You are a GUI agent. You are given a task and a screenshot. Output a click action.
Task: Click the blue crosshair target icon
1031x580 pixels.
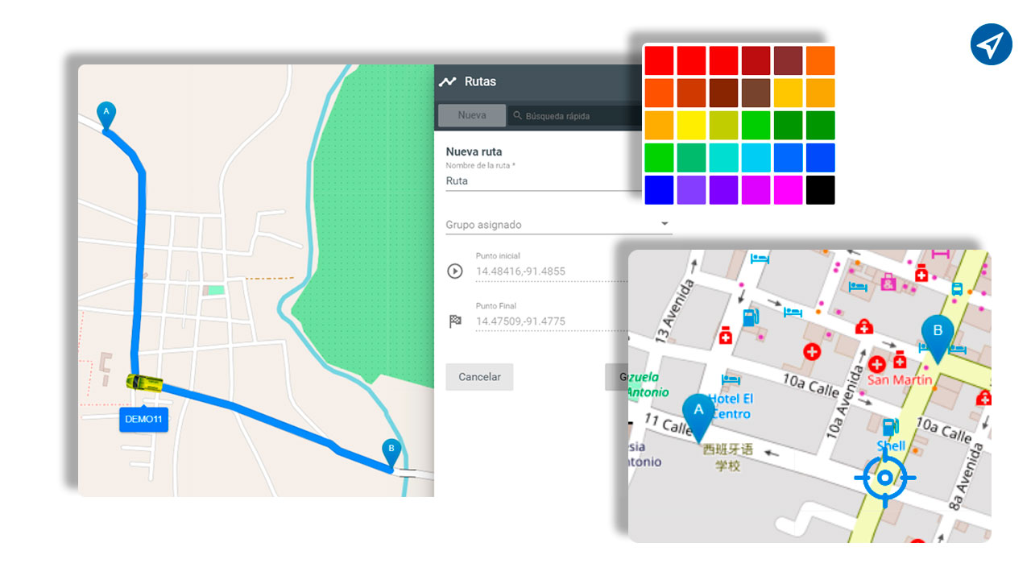[884, 478]
